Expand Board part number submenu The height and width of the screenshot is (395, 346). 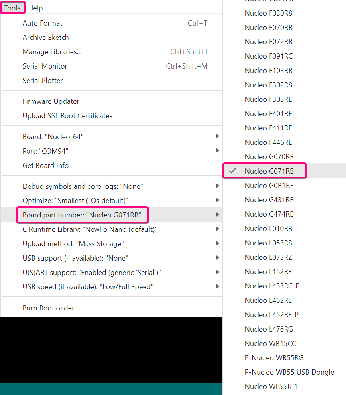[x=112, y=215]
